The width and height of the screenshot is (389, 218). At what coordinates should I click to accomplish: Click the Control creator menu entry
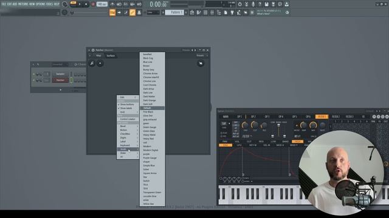(x=128, y=119)
